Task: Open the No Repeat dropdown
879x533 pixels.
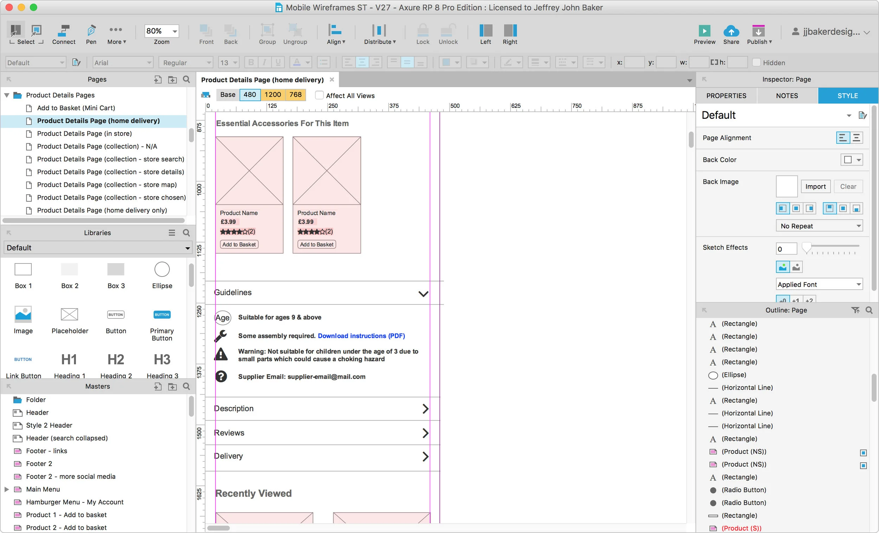Action: 820,226
